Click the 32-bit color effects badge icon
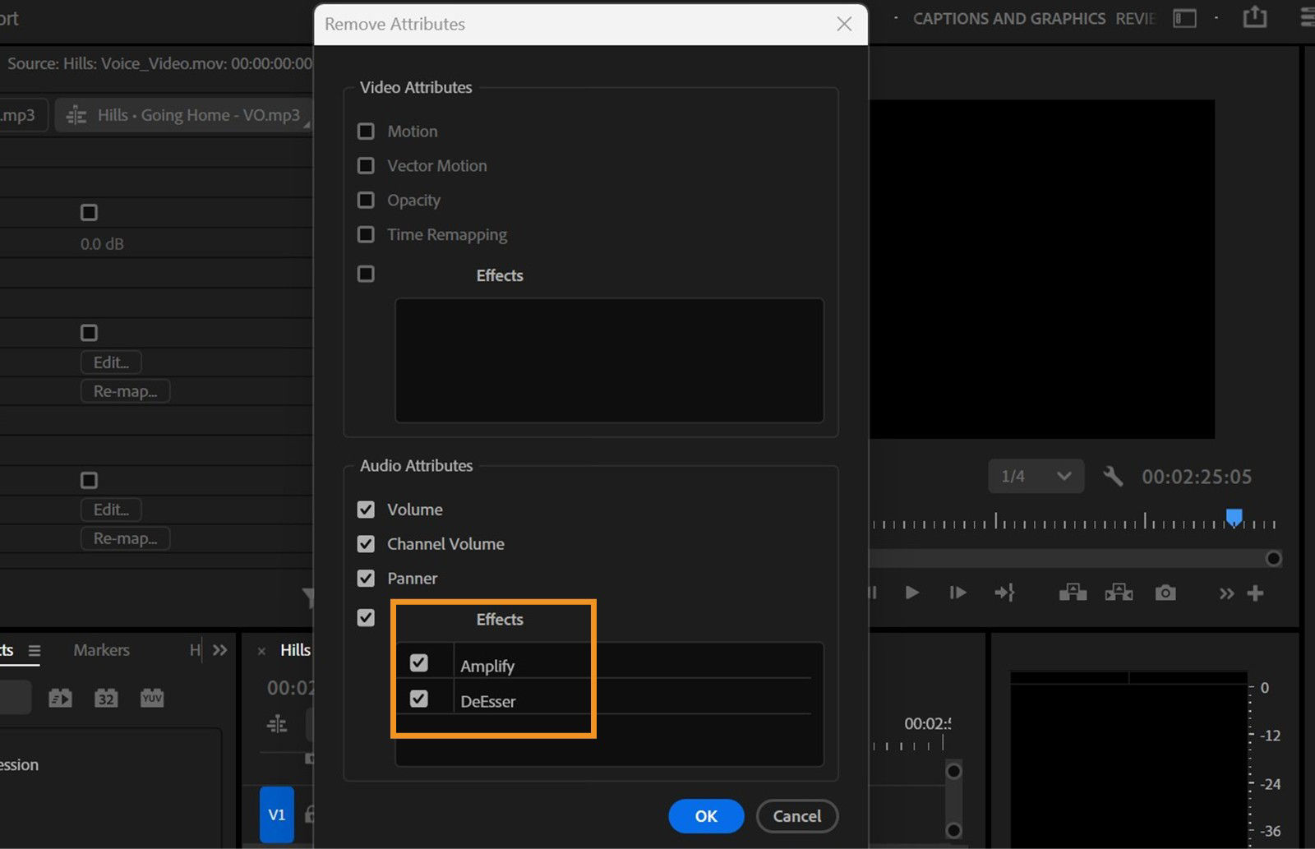 [105, 697]
